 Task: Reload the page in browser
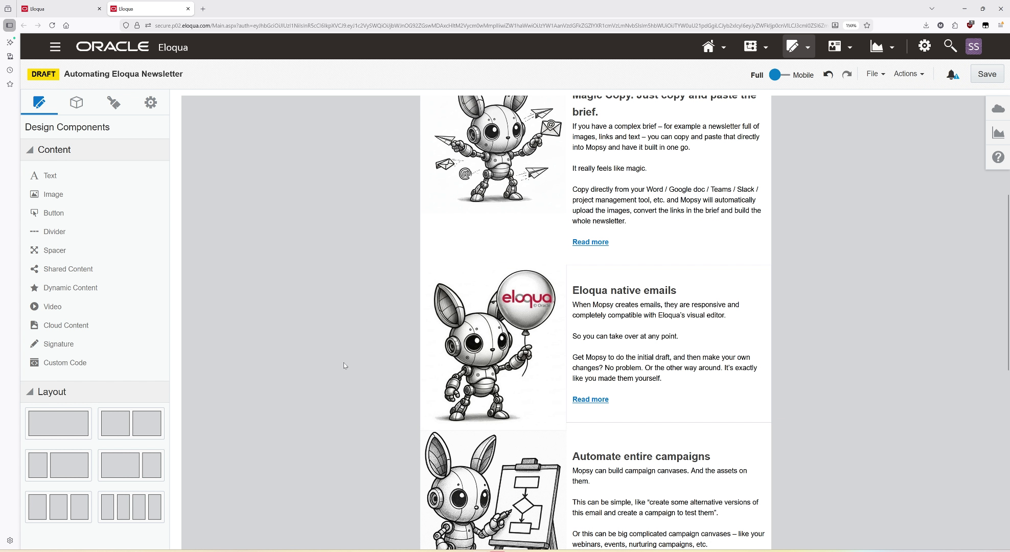52,26
